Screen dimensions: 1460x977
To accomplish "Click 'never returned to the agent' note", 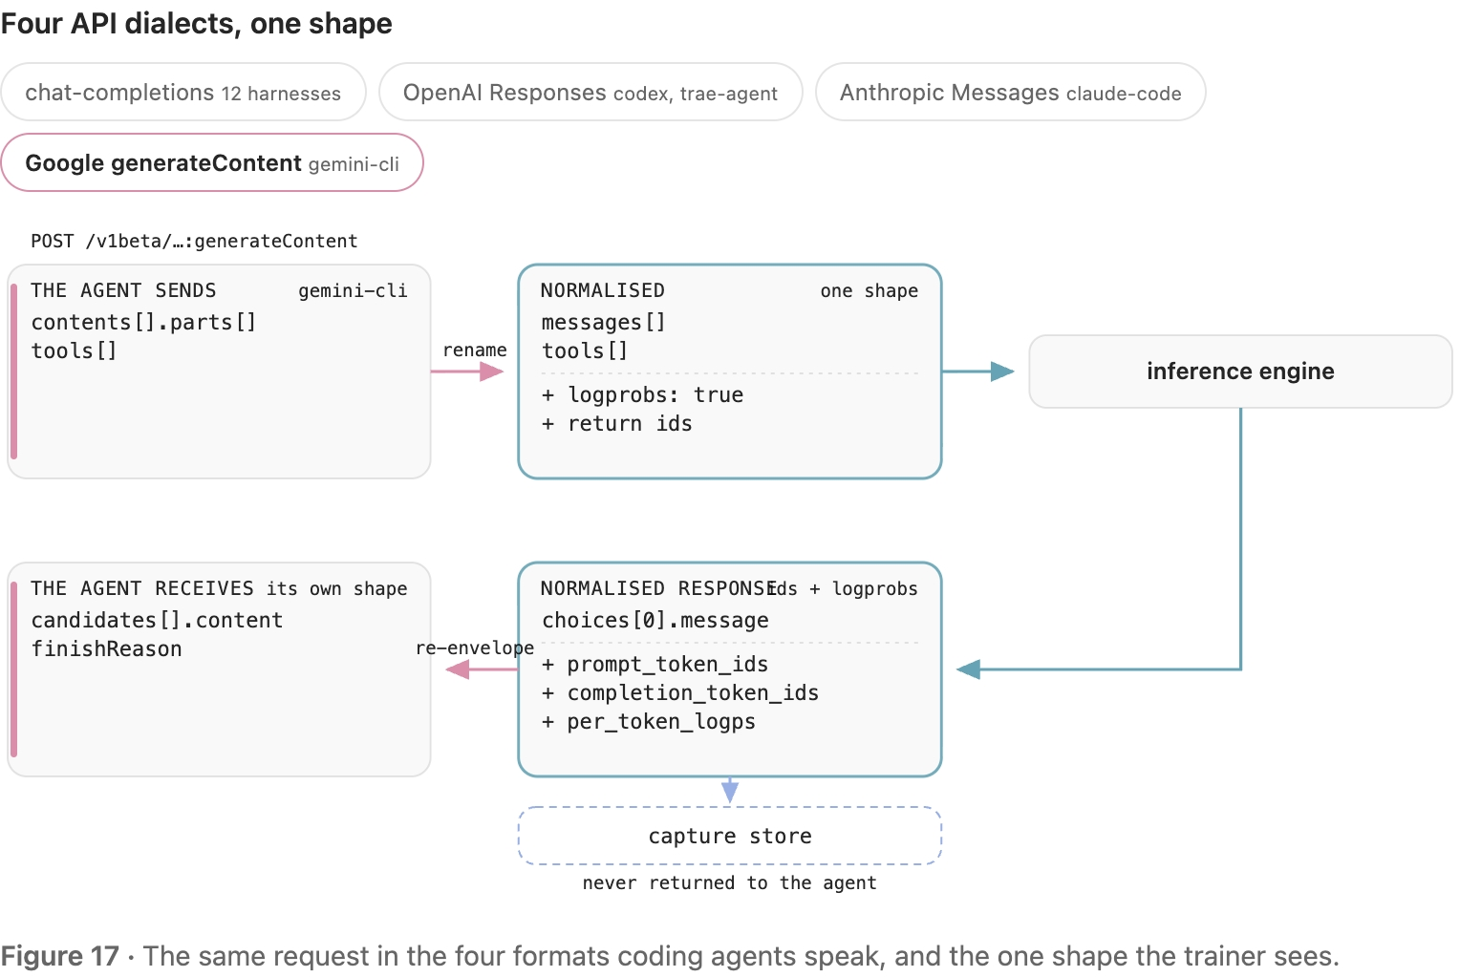I will 730,883.
